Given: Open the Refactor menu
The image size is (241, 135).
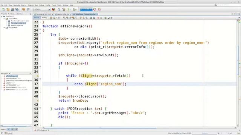Looking at the screenshot, I should click(x=31, y=5).
